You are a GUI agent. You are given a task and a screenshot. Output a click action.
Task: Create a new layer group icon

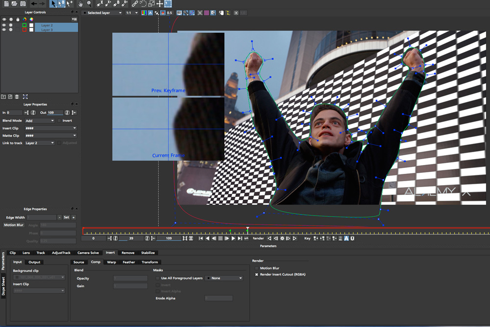(3, 97)
